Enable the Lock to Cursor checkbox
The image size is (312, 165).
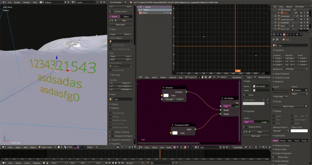(x=111, y=45)
